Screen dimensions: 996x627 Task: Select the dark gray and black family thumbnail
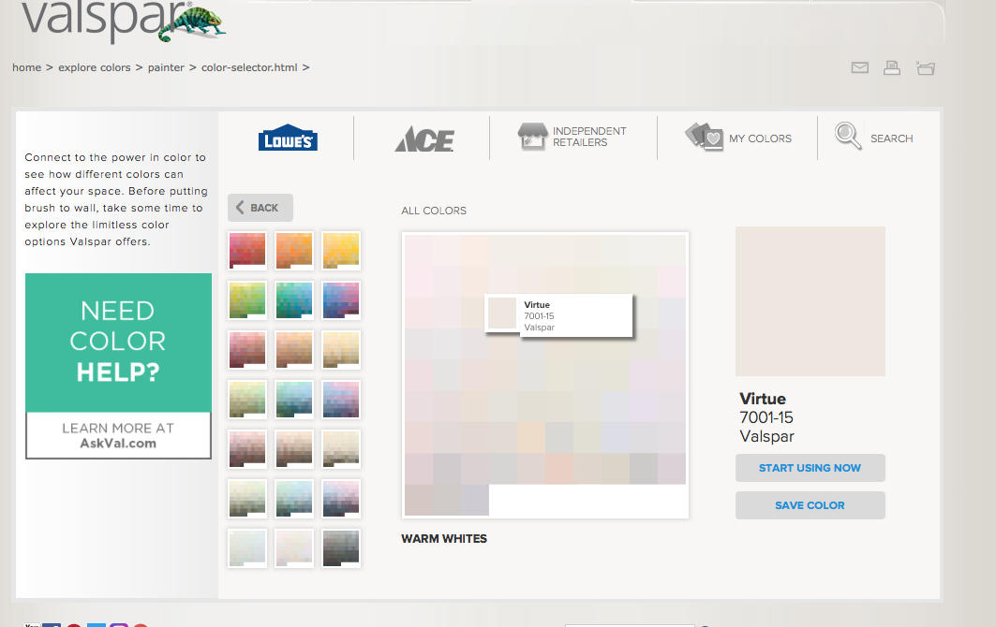coord(341,547)
